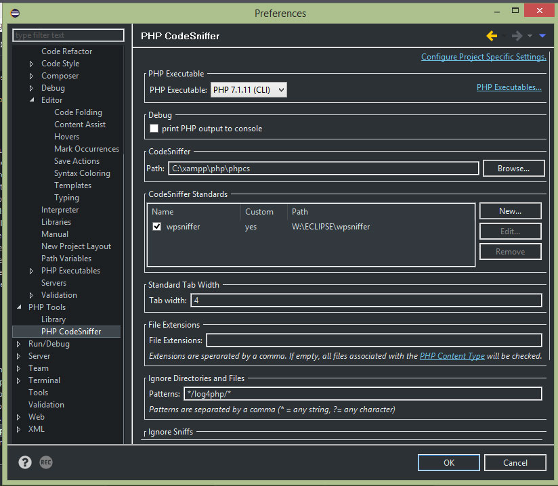
Task: Select top-level Validation tree item
Action: pyautogui.click(x=46, y=405)
